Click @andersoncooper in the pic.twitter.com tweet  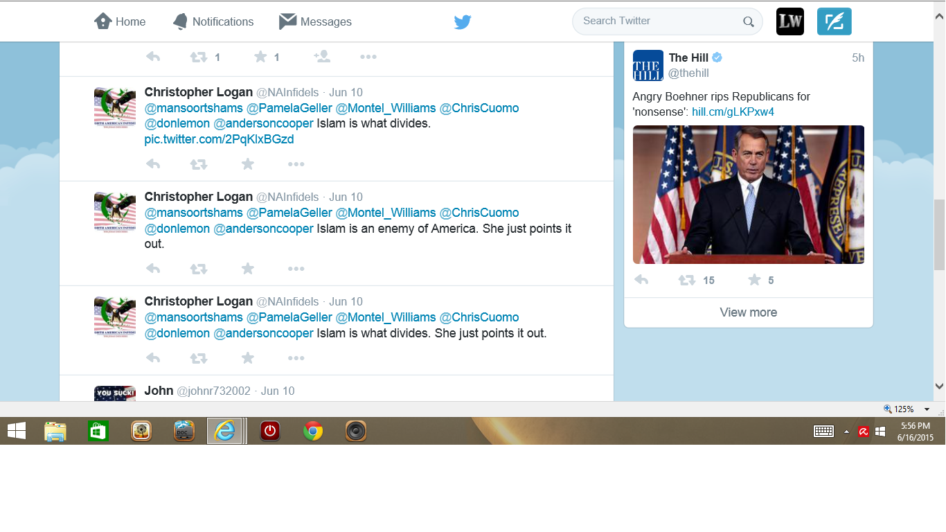(x=263, y=124)
